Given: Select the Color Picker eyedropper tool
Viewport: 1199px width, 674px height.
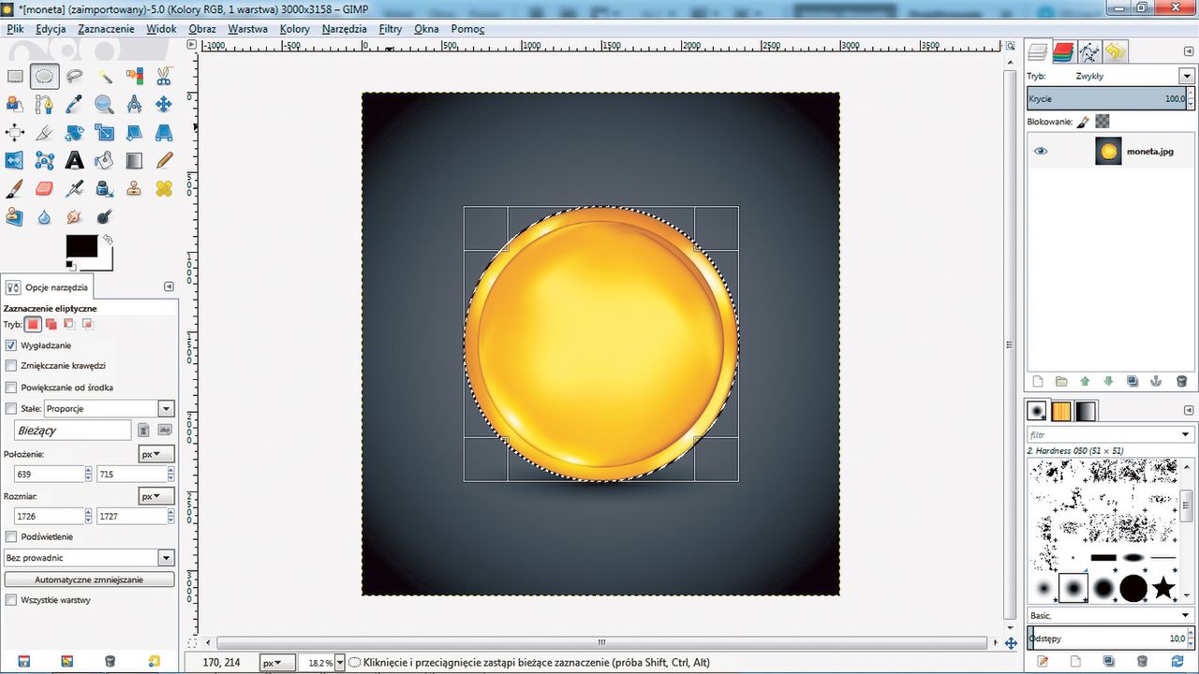Looking at the screenshot, I should [x=74, y=104].
